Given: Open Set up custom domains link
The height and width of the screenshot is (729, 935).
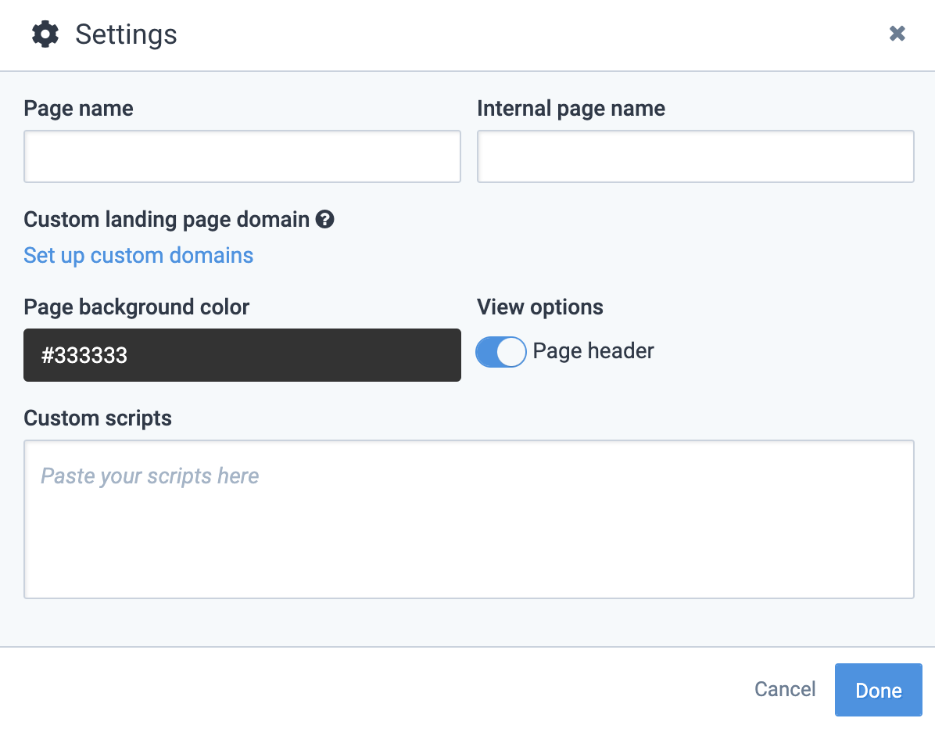Looking at the screenshot, I should point(138,255).
